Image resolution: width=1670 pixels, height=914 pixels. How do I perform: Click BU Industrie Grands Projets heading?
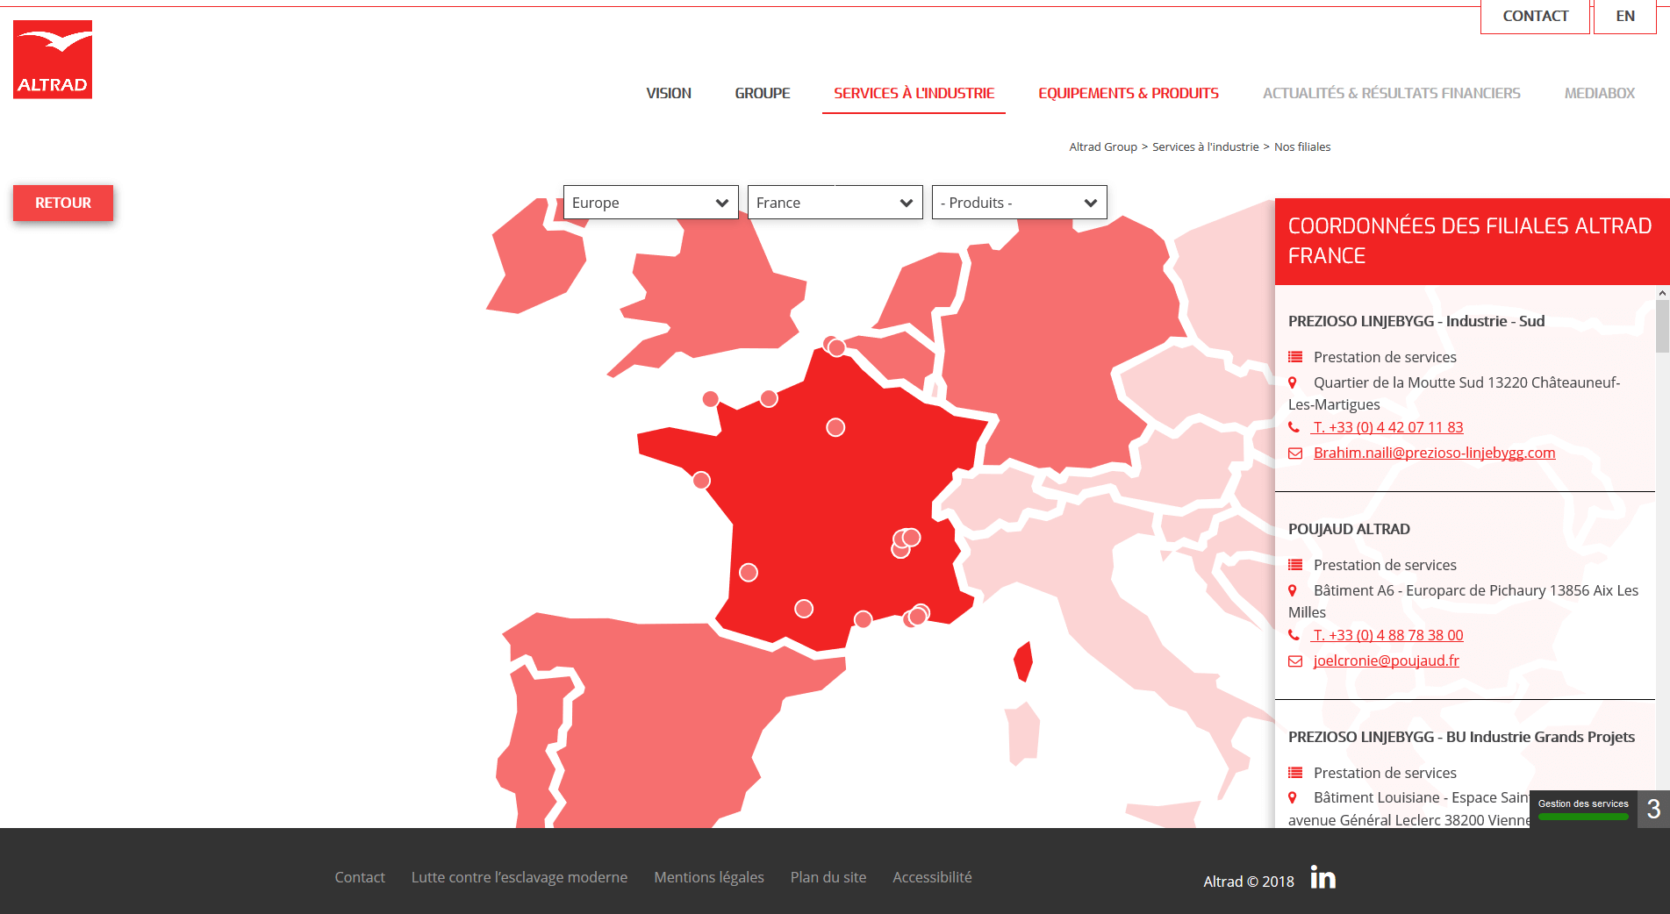click(1461, 737)
